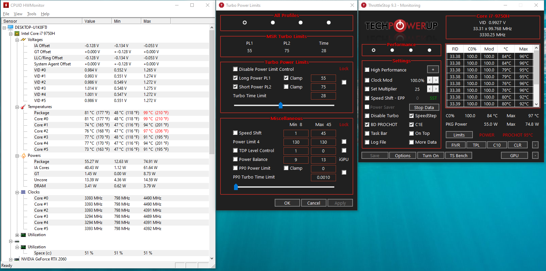
Task: Click Cancel in Turbo Power Limits
Action: [x=314, y=203]
